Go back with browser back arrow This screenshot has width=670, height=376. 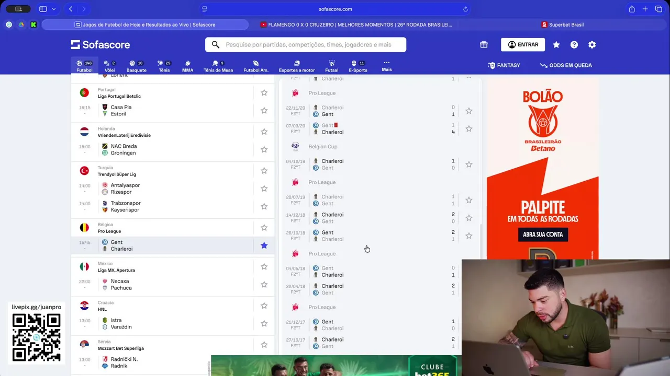tap(71, 9)
